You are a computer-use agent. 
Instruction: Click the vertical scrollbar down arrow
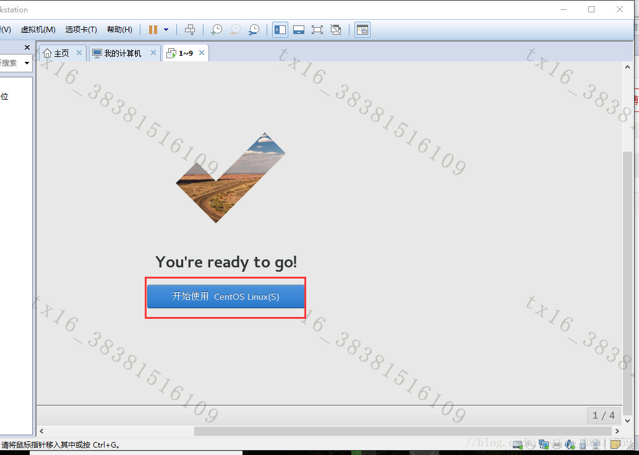click(x=628, y=420)
